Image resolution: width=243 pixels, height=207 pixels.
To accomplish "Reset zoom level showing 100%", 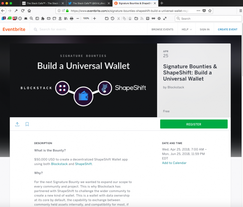I will pyautogui.click(x=86, y=18).
